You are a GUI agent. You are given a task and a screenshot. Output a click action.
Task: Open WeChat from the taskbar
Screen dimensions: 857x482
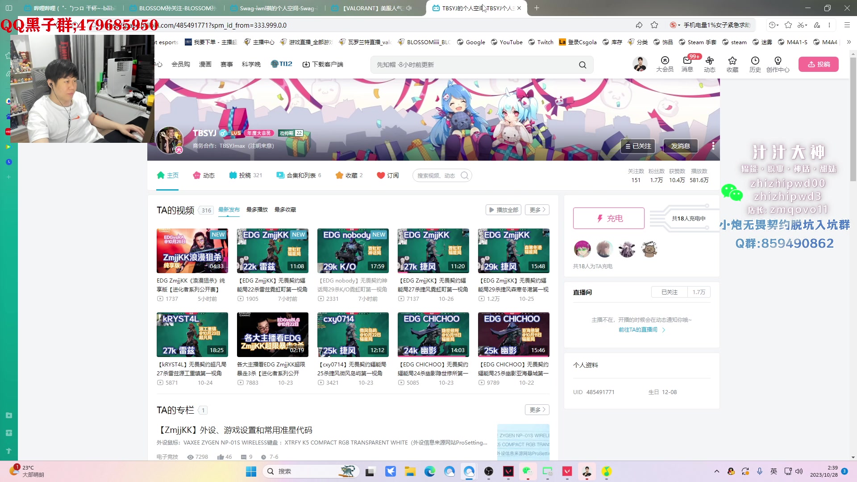point(528,471)
